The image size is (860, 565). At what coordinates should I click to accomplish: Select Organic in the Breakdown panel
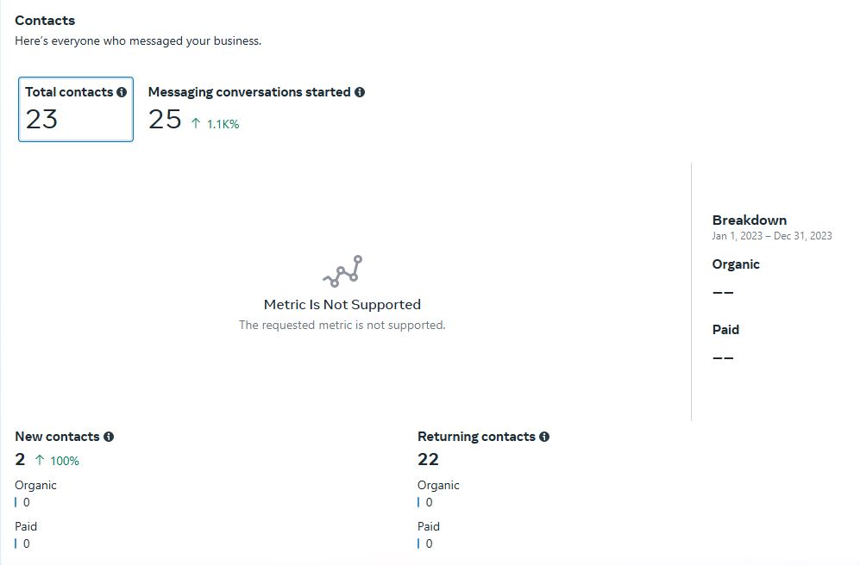[736, 264]
